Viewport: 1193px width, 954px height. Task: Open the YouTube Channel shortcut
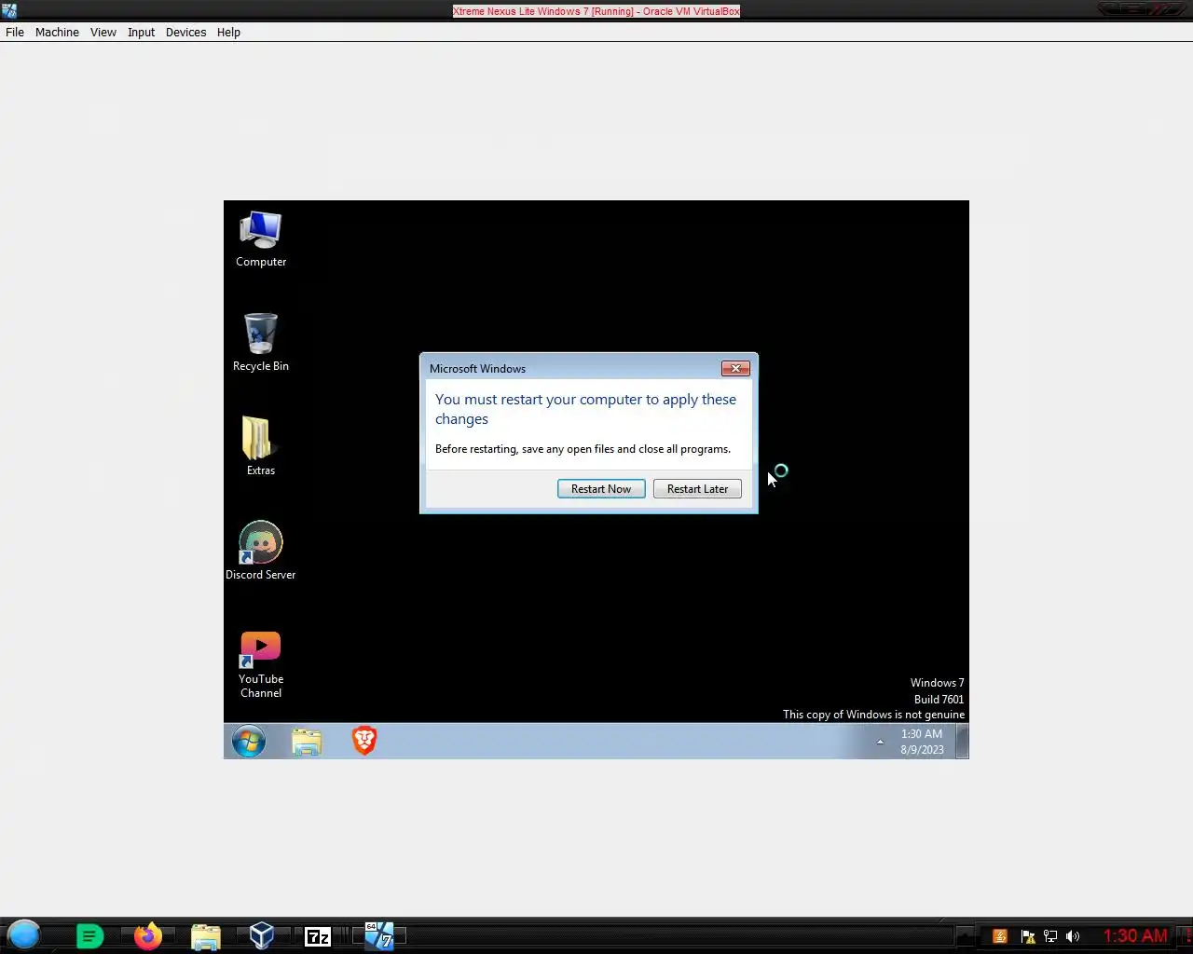pos(261,664)
